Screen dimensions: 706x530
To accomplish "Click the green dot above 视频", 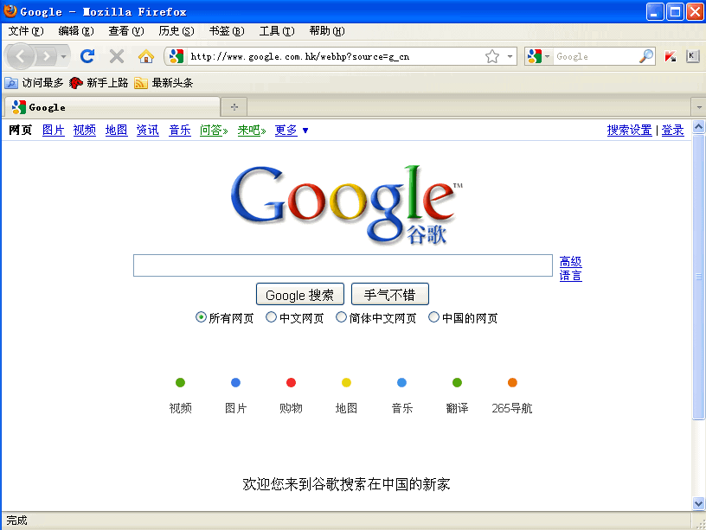I will [180, 382].
